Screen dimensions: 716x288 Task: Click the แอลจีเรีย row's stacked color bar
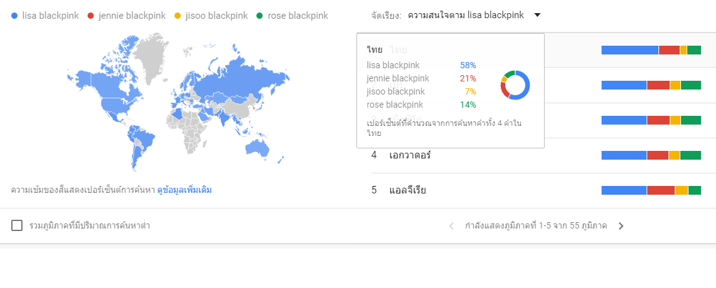pyautogui.click(x=651, y=190)
